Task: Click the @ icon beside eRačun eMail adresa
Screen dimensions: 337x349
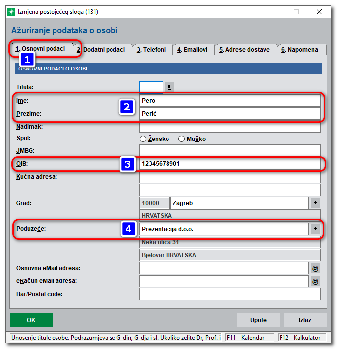Action: click(x=315, y=281)
